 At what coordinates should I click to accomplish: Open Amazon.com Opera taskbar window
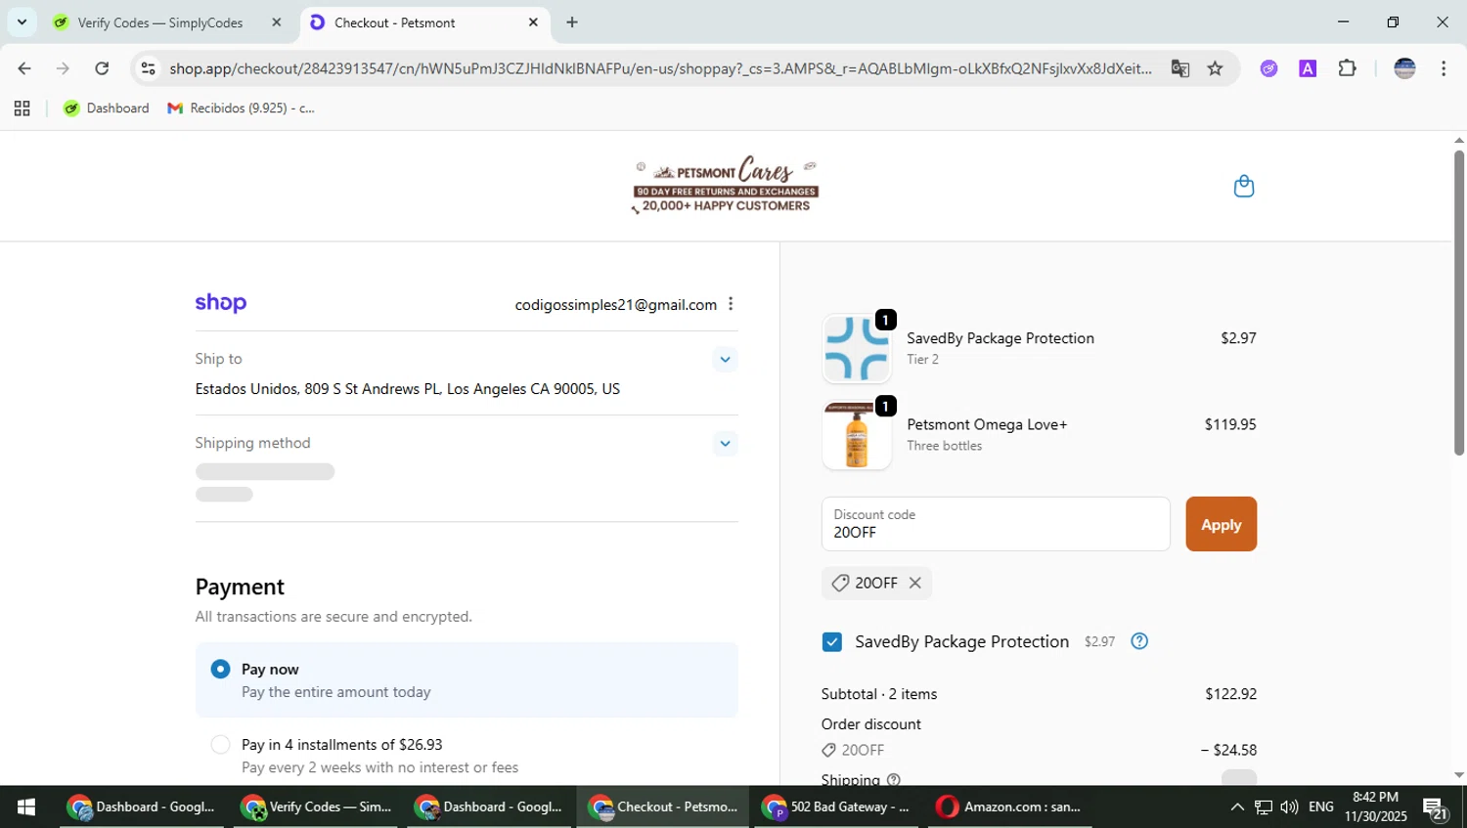click(1010, 806)
